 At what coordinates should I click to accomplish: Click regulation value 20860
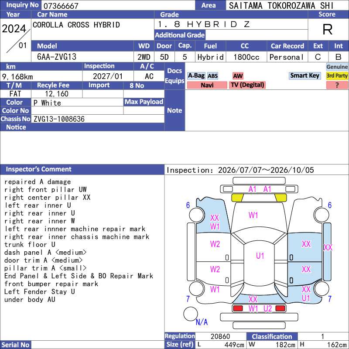click(220, 336)
